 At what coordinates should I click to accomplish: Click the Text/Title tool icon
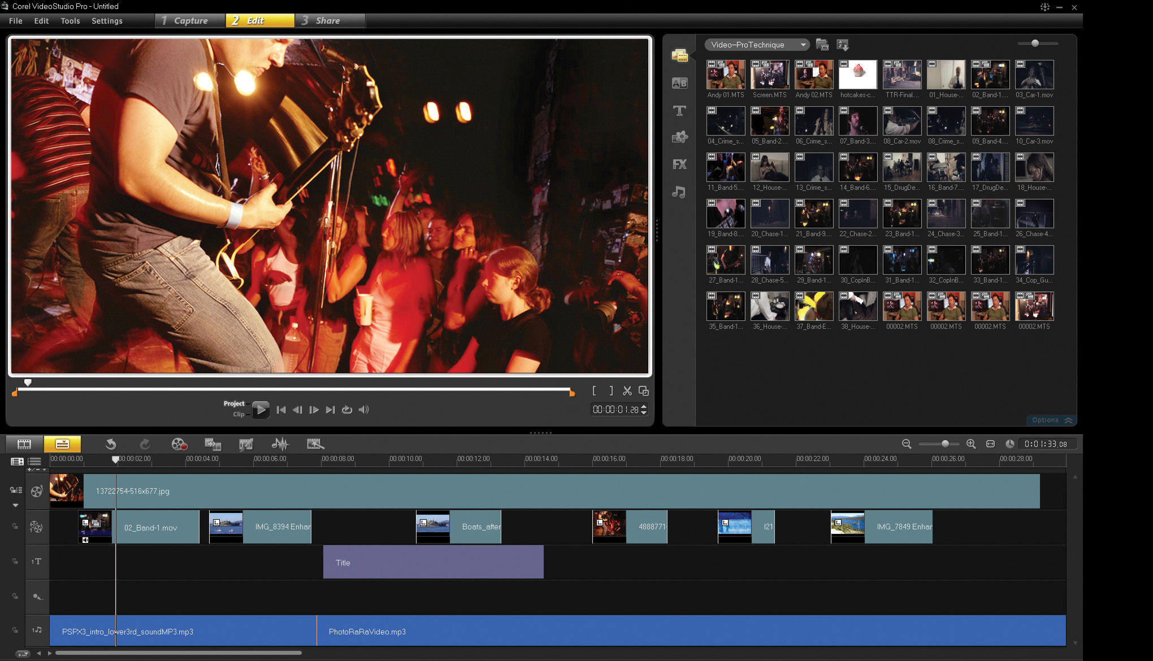click(679, 111)
